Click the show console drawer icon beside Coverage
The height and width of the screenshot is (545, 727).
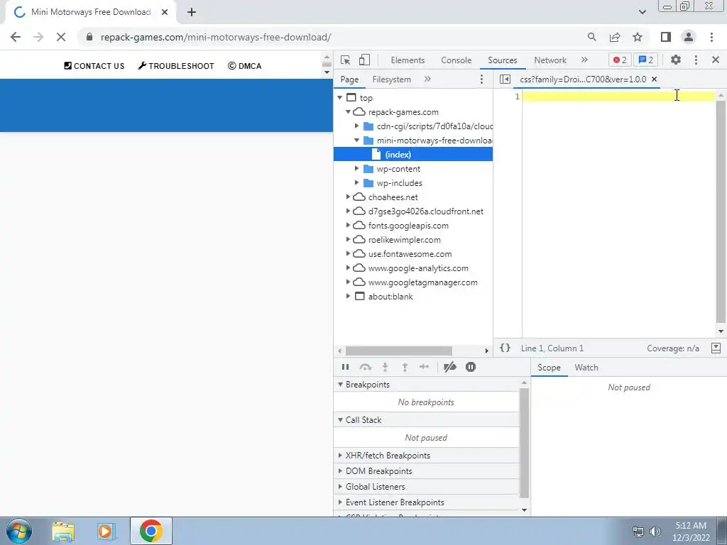716,348
